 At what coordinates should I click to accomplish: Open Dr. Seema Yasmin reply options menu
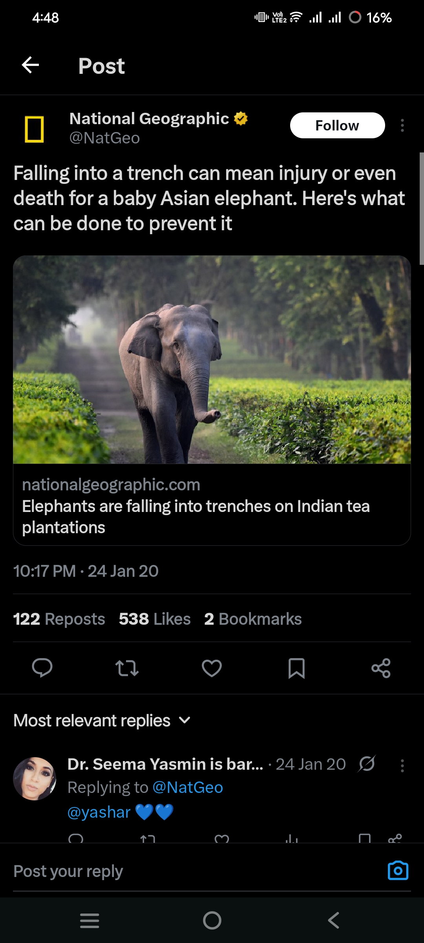pos(402,765)
